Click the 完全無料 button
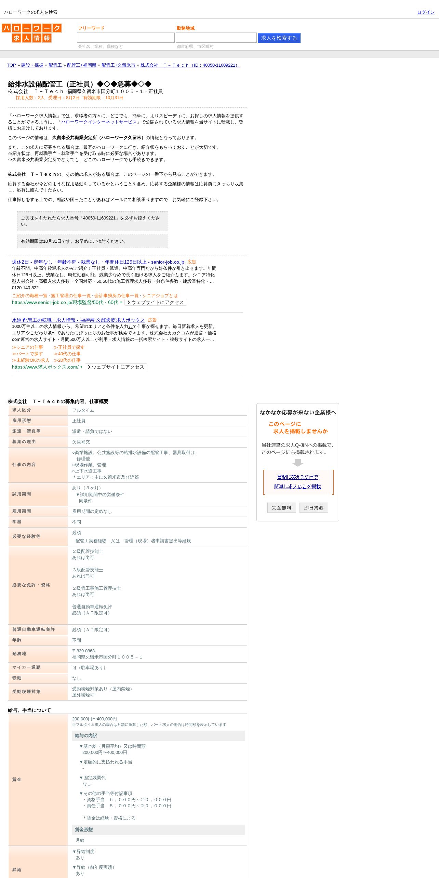The width and height of the screenshot is (439, 878). pos(282,508)
